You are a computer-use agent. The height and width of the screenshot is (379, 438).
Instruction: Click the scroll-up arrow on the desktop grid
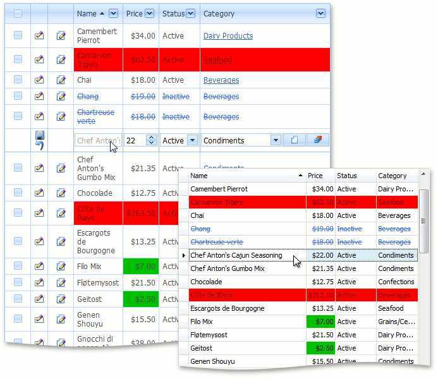(423, 174)
